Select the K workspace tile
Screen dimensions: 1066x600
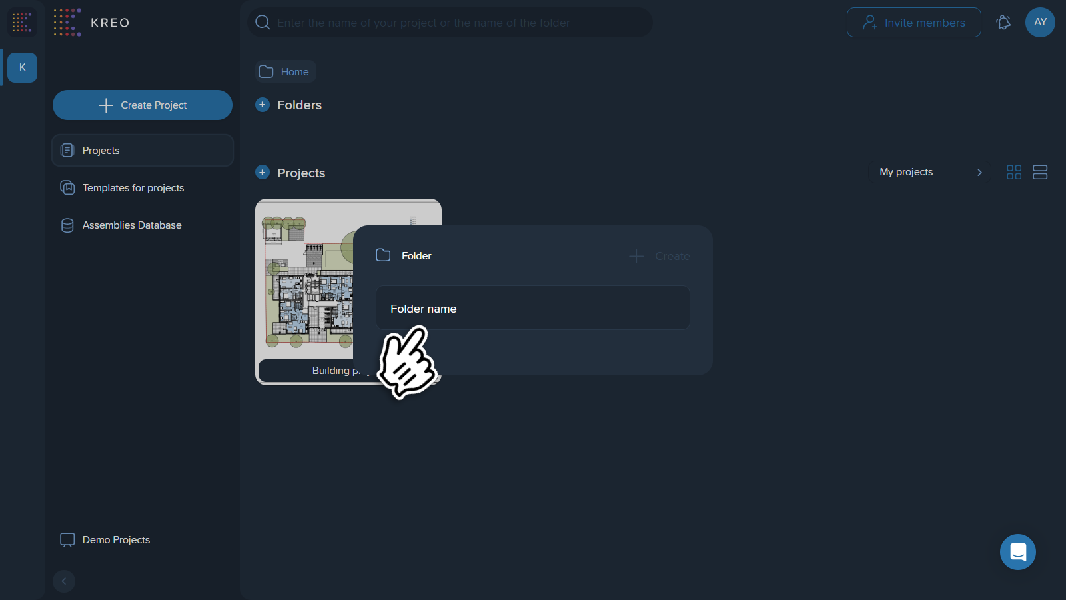tap(22, 67)
